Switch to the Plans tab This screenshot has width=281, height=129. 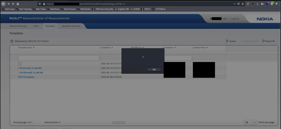(x=36, y=26)
